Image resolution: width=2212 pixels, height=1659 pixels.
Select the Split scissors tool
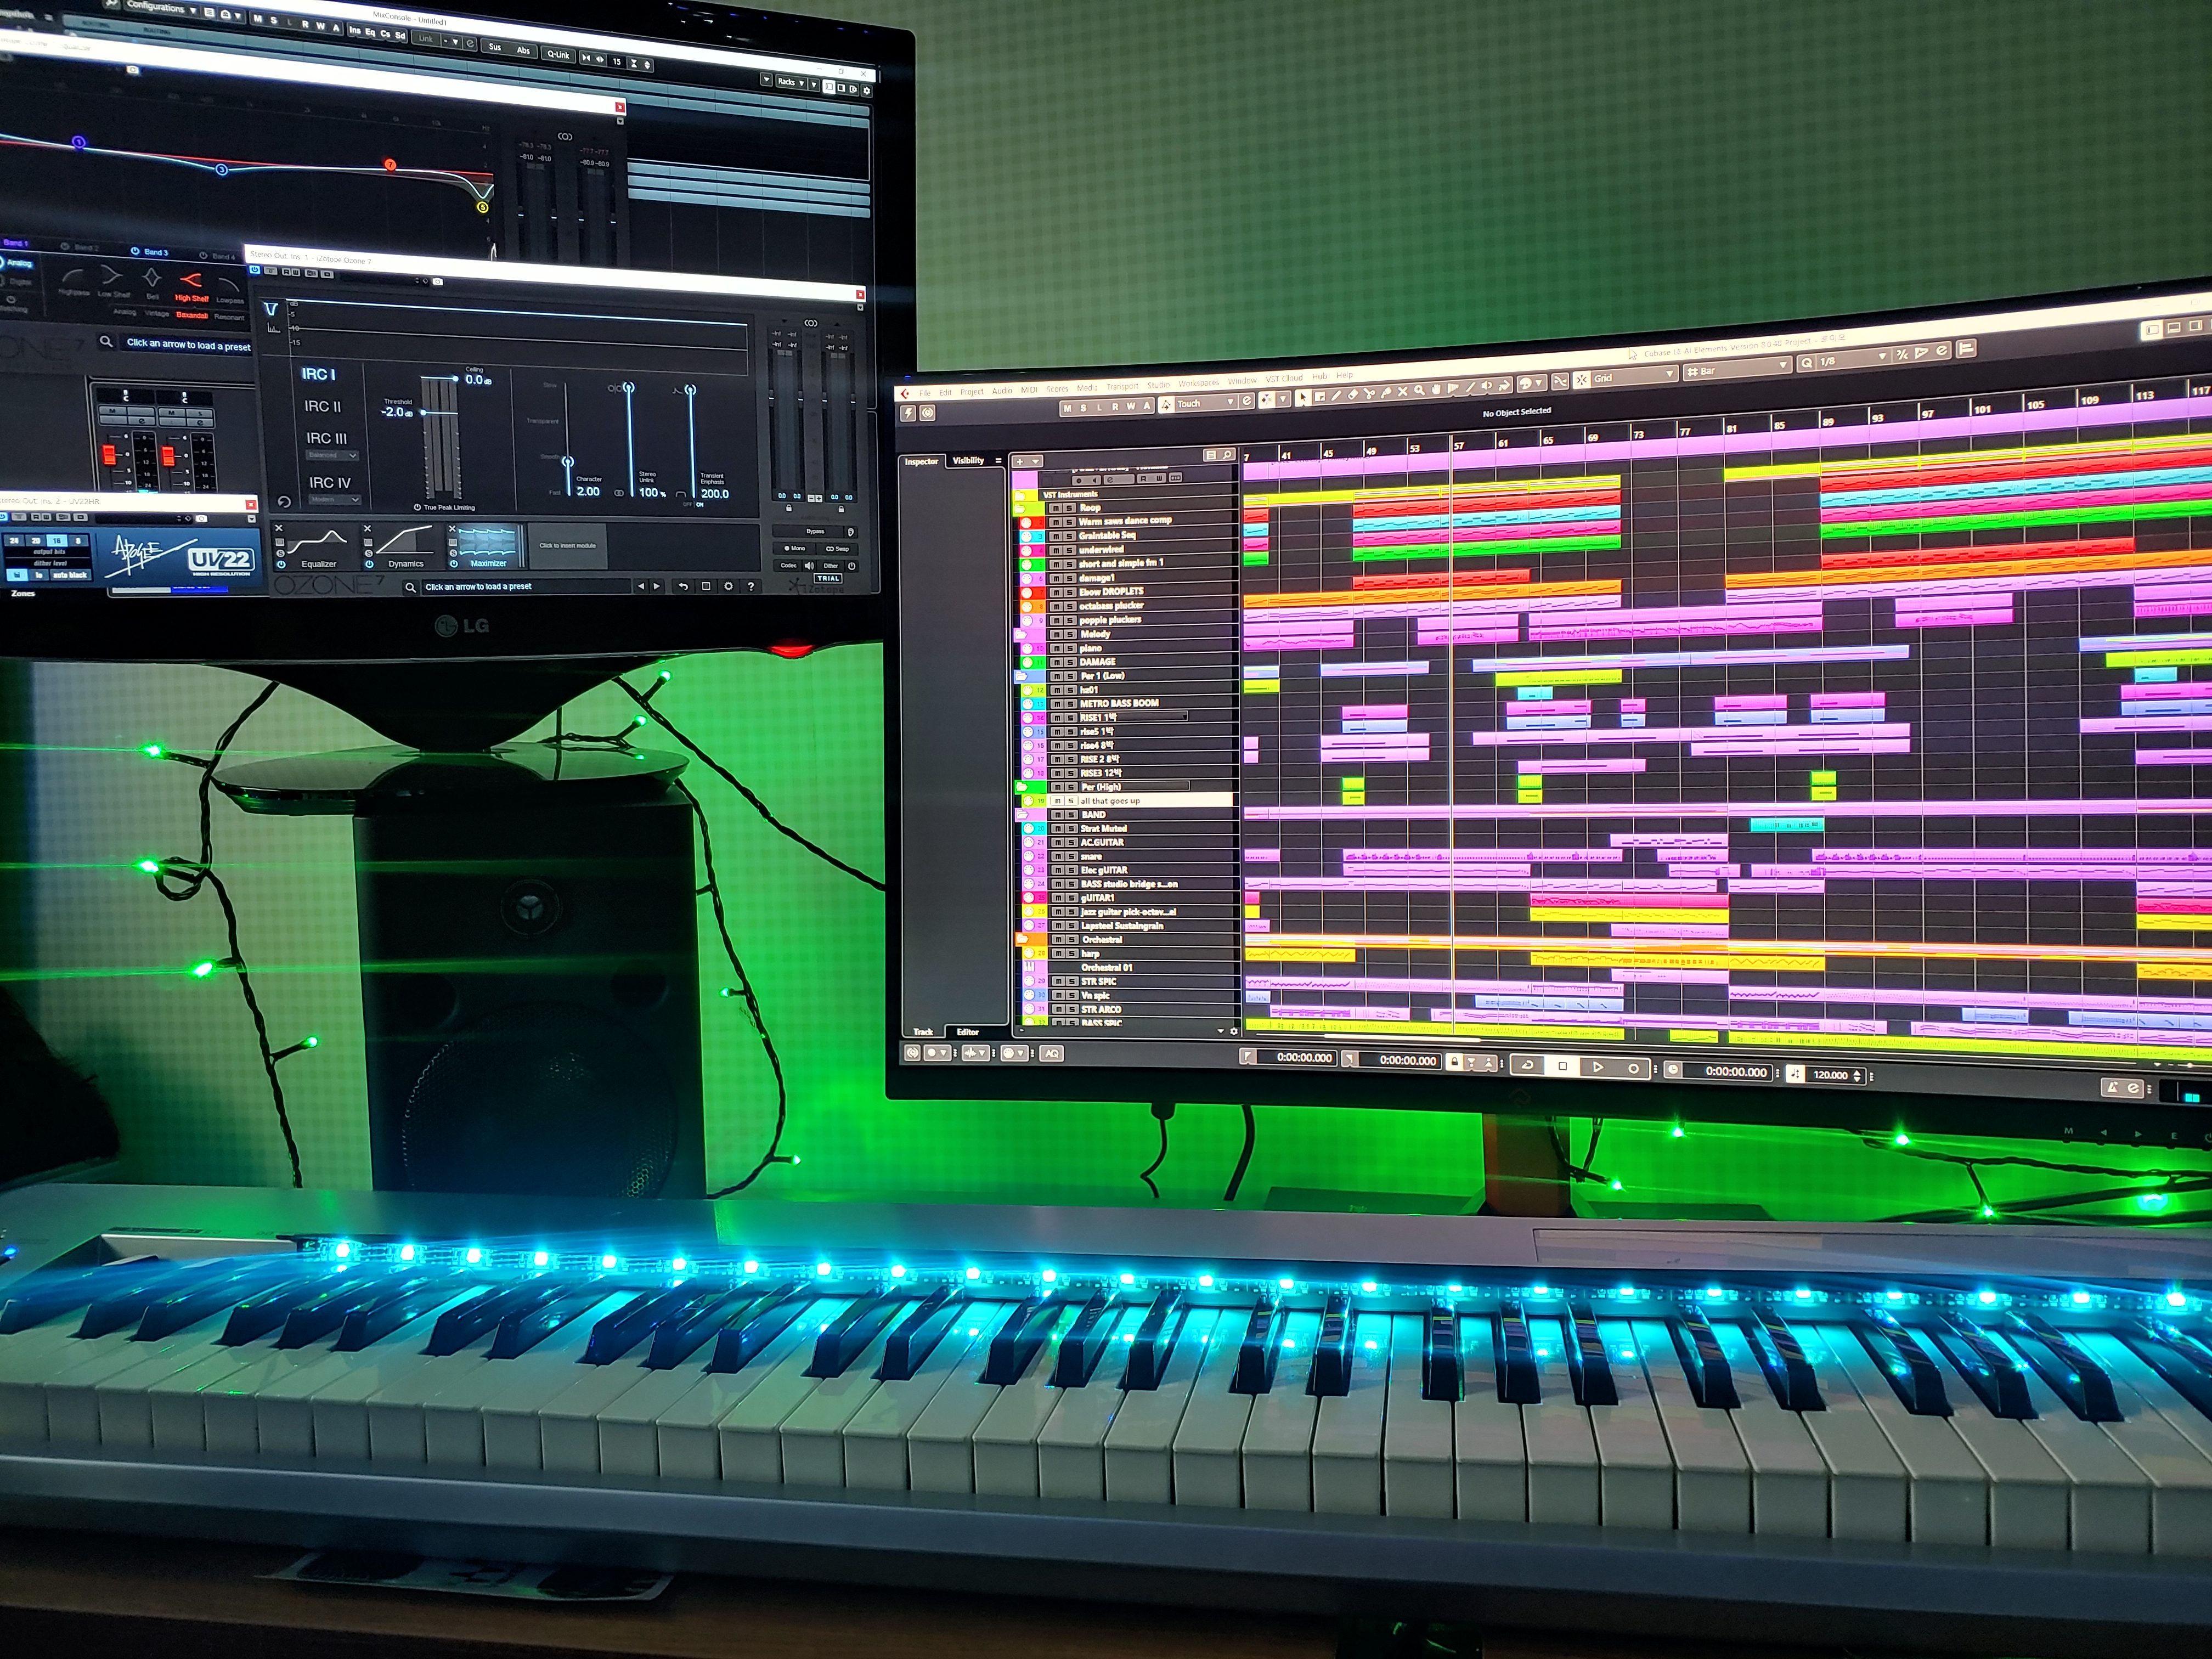click(1369, 394)
